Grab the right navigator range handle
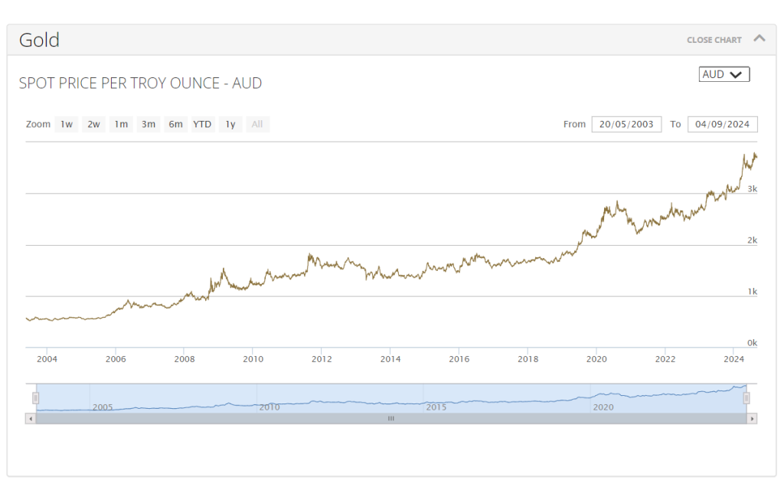 746,398
